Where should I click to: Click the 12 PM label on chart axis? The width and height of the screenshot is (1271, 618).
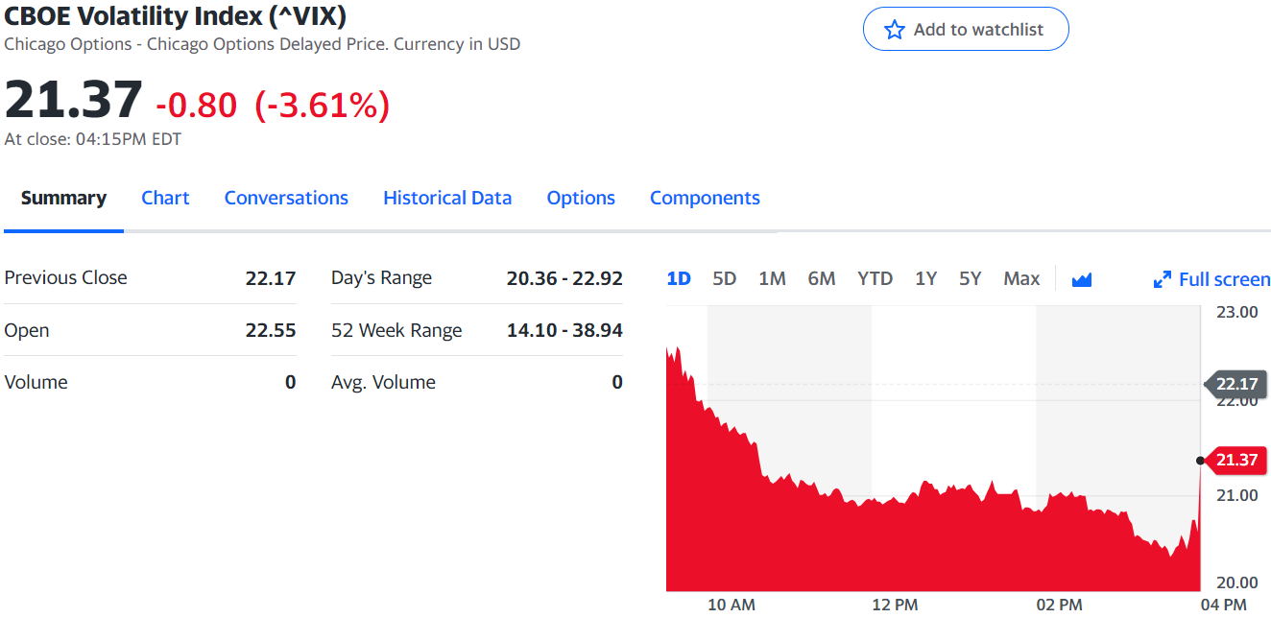coord(895,605)
